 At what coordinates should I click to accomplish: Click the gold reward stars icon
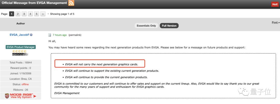pos(20,51)
